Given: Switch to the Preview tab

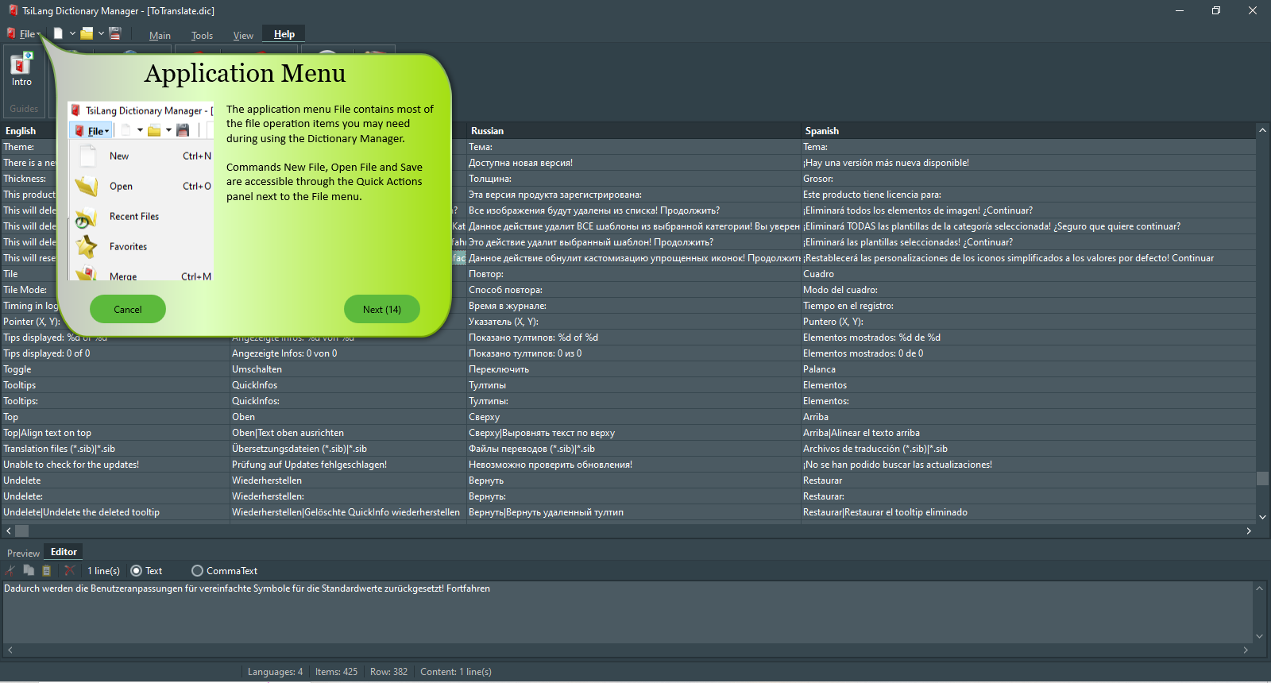Looking at the screenshot, I should coord(23,553).
